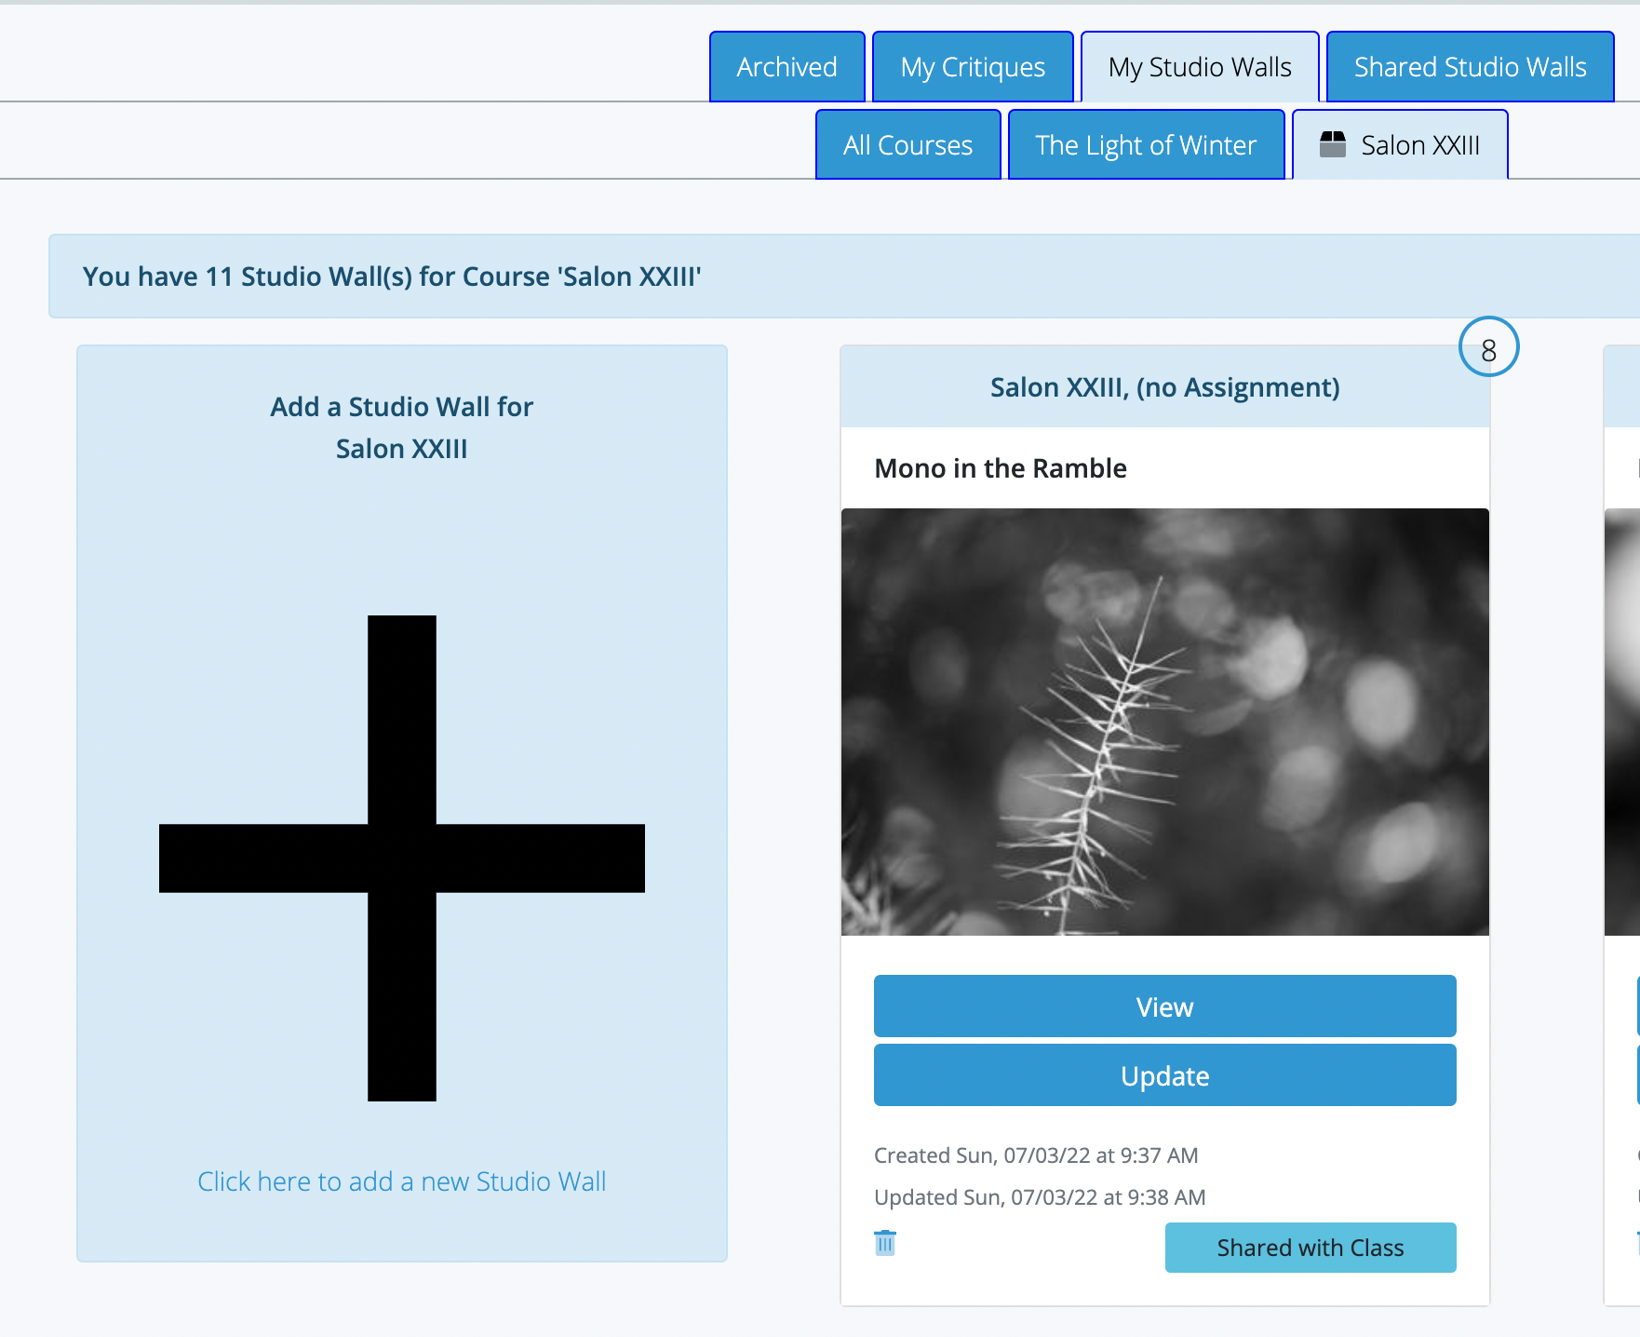Click the 'You have 11 Studio Wall(s)' banner text
The image size is (1640, 1337).
pos(392,277)
